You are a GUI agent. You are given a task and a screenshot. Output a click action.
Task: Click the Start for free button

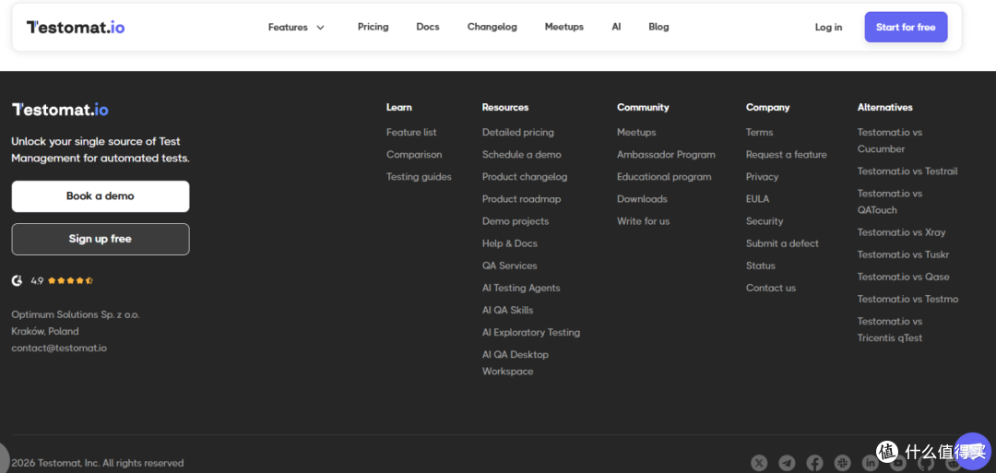click(906, 28)
